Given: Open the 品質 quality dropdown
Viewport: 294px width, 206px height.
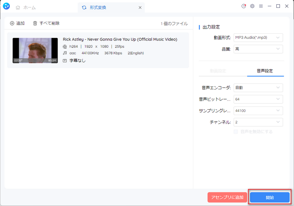Looking at the screenshot, I should [258, 49].
